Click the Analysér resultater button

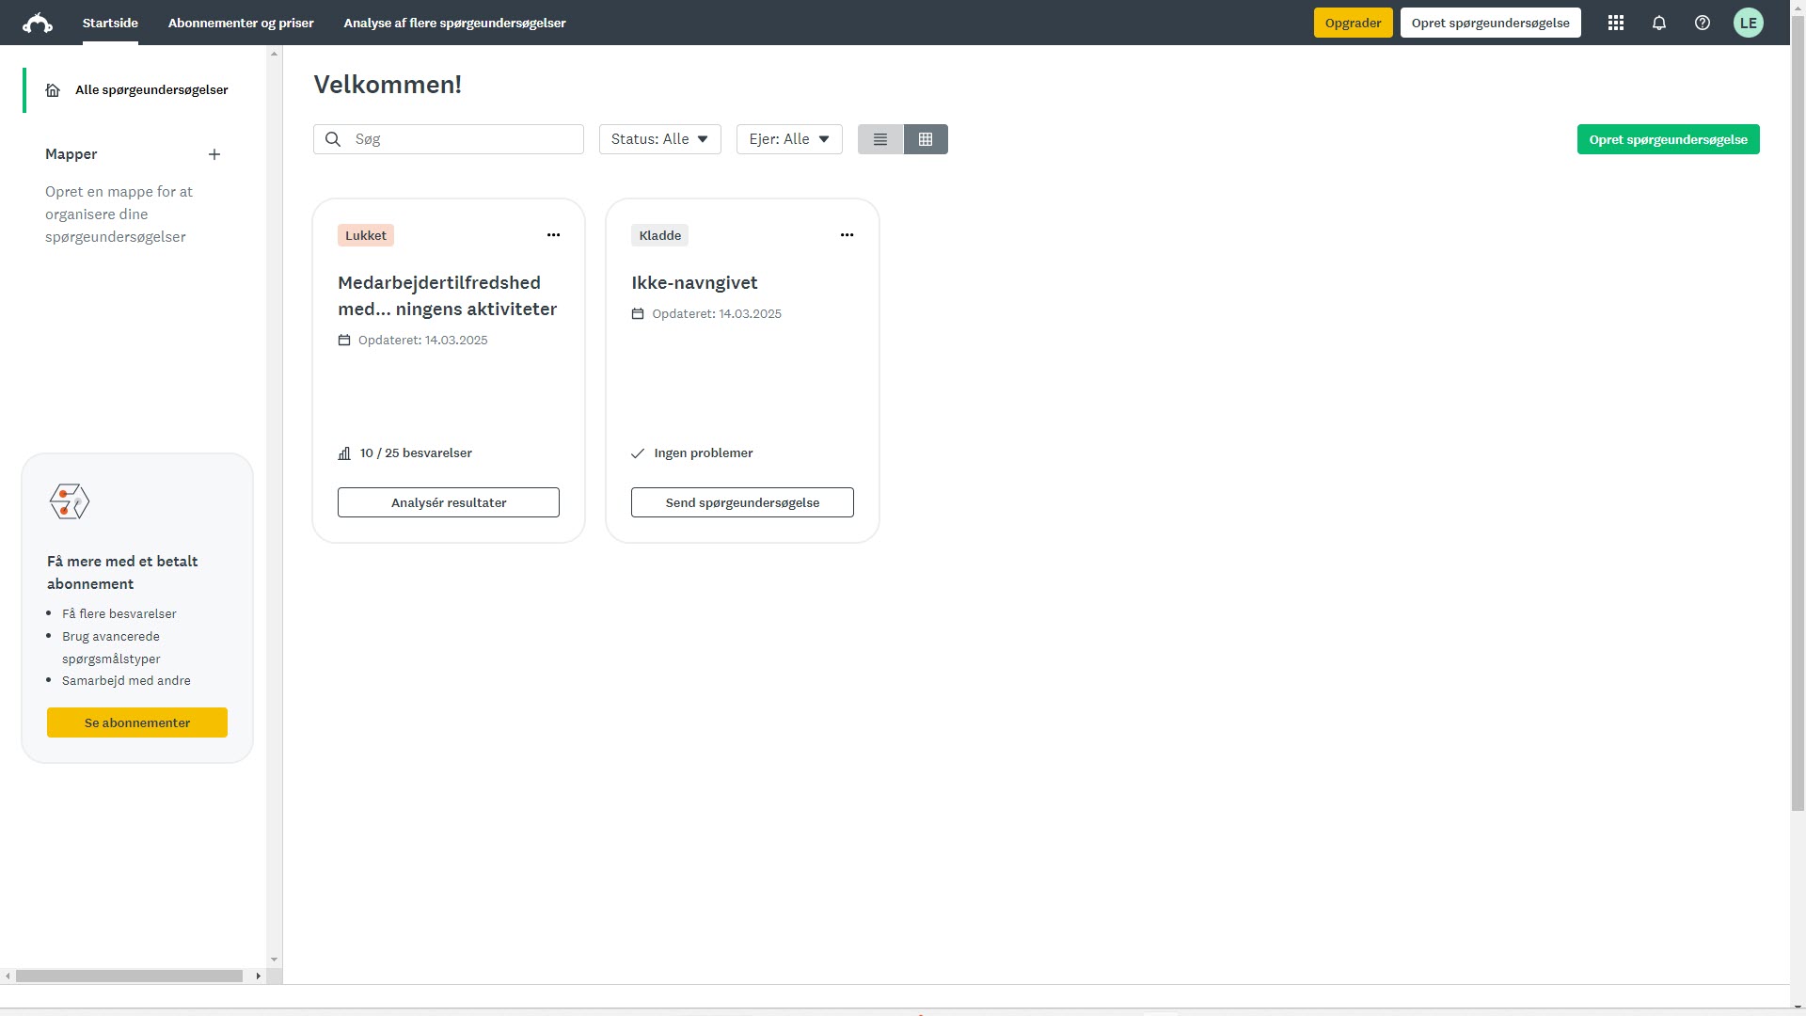449,502
